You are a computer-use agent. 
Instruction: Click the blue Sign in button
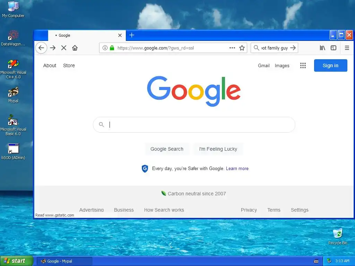pos(330,65)
